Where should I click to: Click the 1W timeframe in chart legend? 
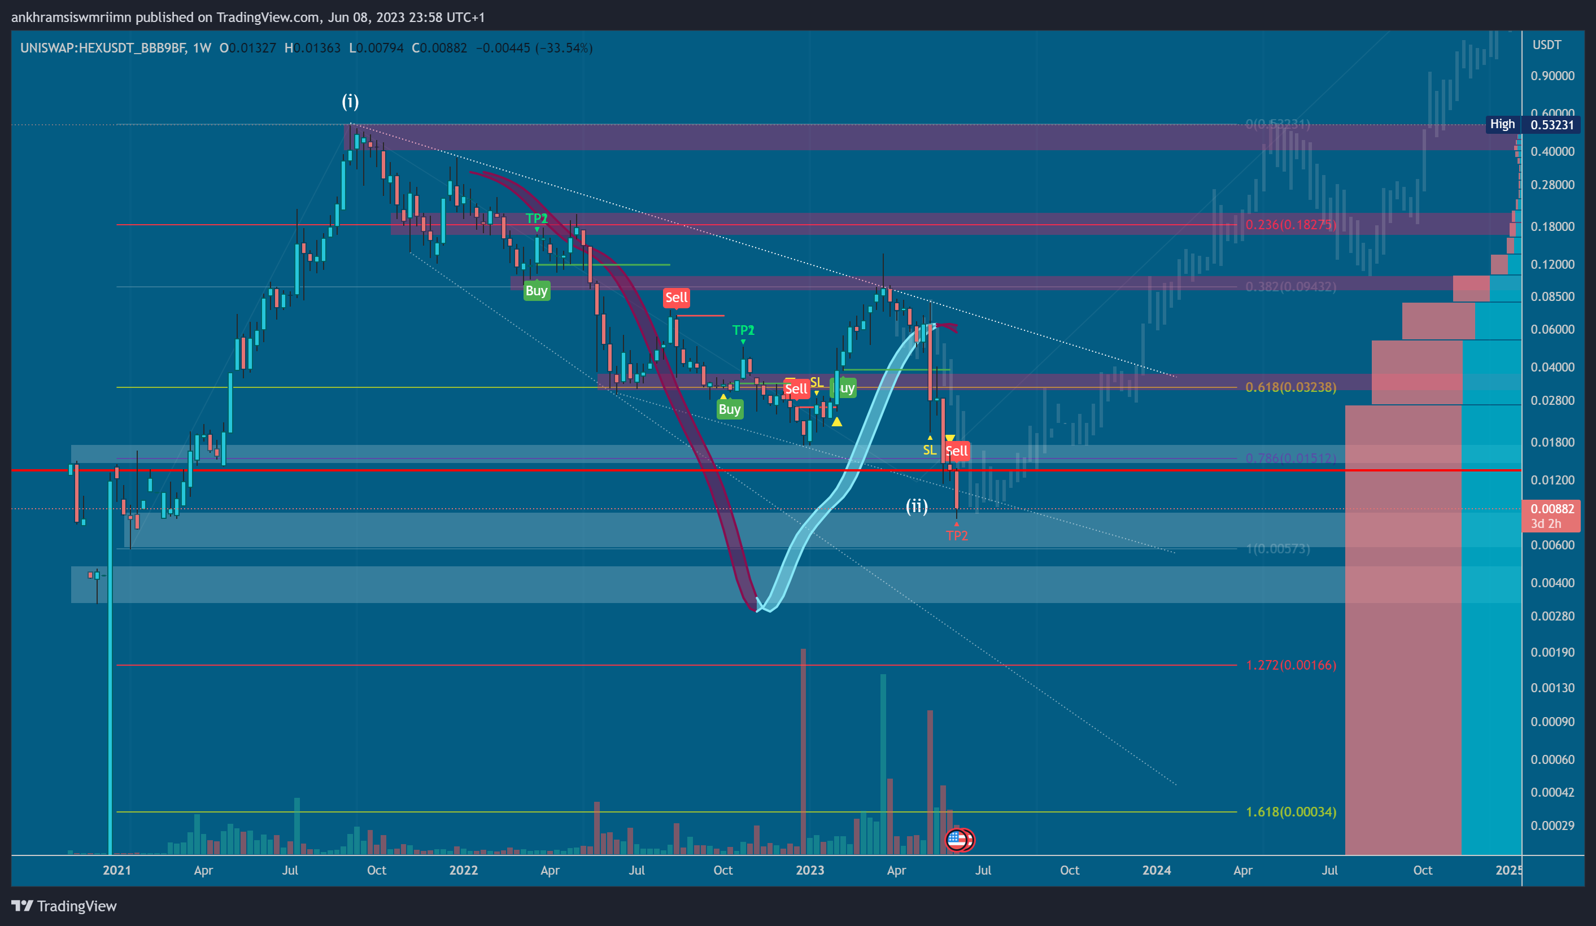(202, 48)
